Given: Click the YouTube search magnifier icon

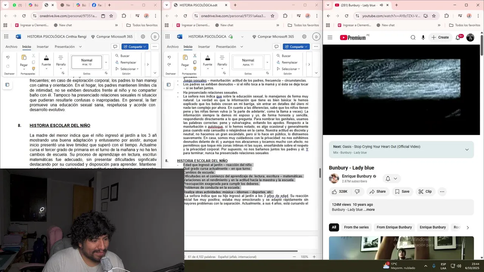Looking at the screenshot, I should click(413, 37).
